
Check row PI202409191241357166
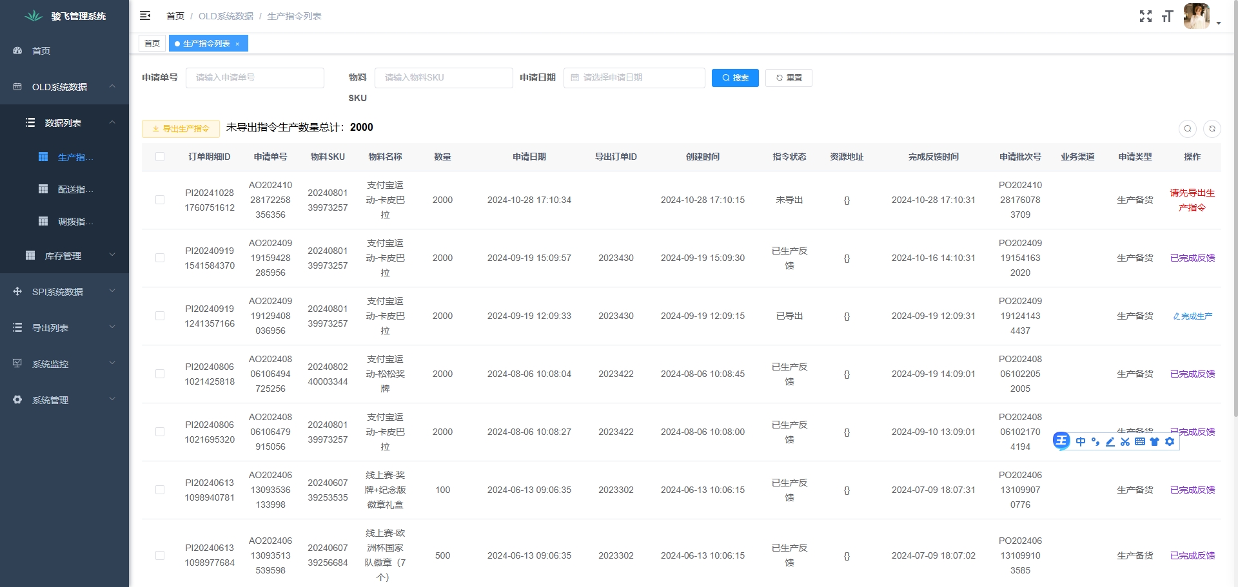coord(160,316)
